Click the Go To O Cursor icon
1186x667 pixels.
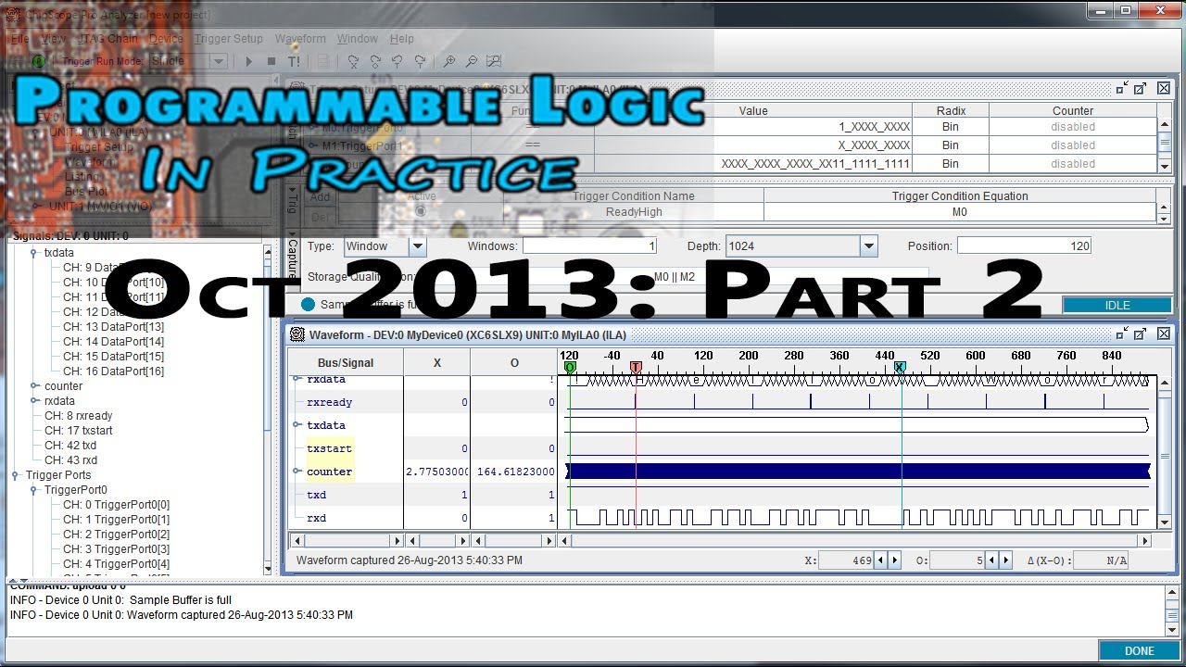coord(375,61)
